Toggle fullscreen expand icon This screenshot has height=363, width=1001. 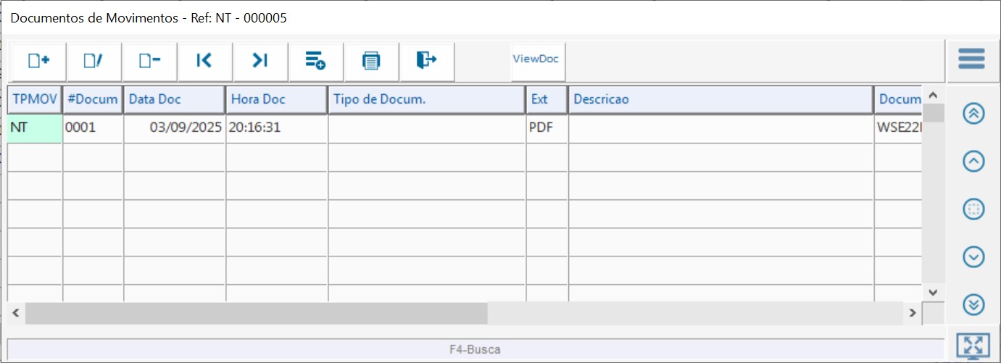973,346
